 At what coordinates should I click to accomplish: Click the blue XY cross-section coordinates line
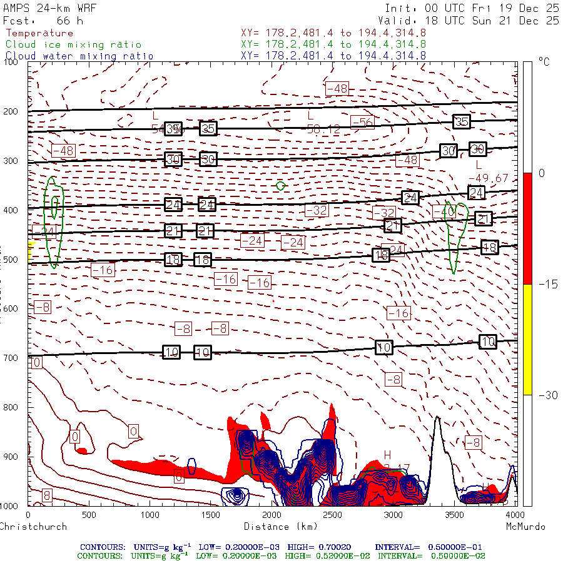pyautogui.click(x=333, y=56)
